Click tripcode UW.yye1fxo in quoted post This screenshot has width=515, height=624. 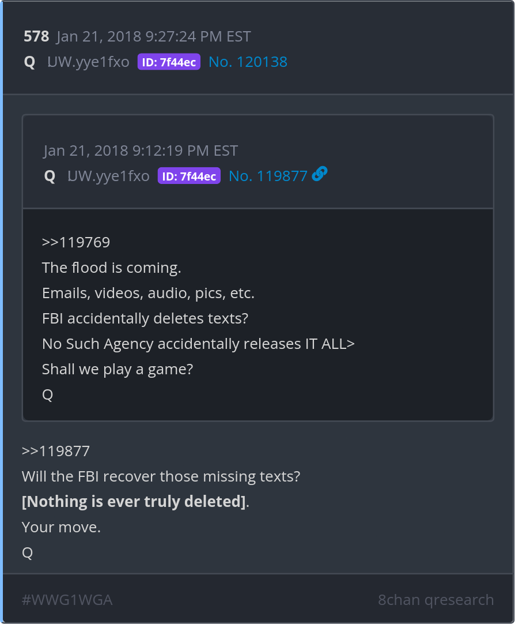coord(108,176)
